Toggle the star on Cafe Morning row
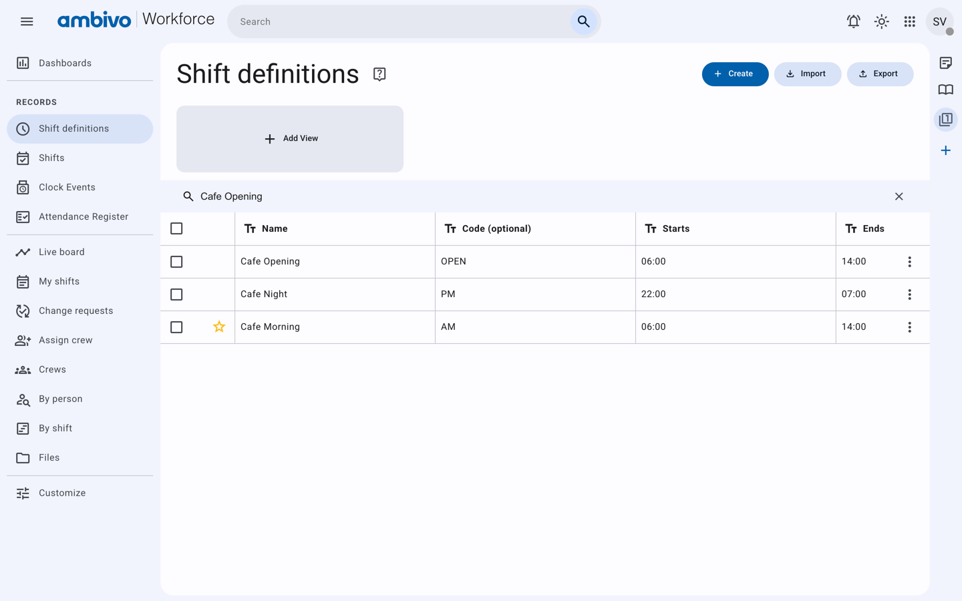 click(219, 327)
